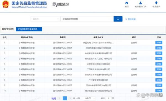Select filing number 国妆原备字20240004

pyautogui.click(x=63, y=48)
